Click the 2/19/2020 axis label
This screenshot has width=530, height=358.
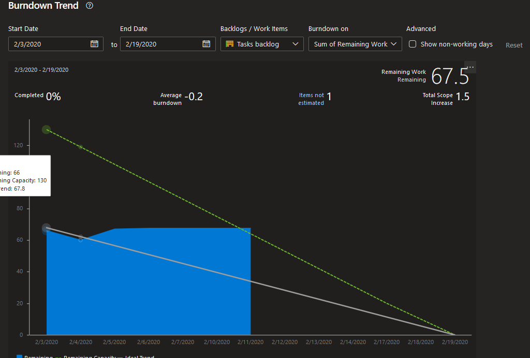454,341
